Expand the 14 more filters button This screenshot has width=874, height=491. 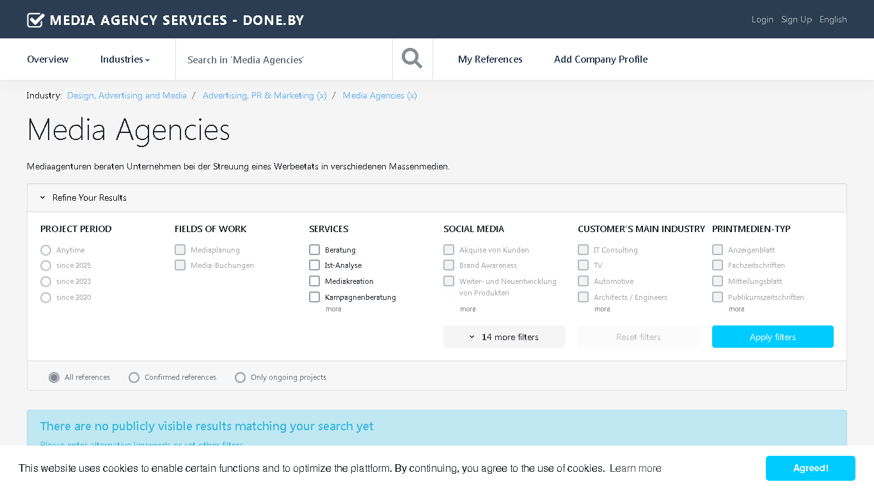pos(504,337)
